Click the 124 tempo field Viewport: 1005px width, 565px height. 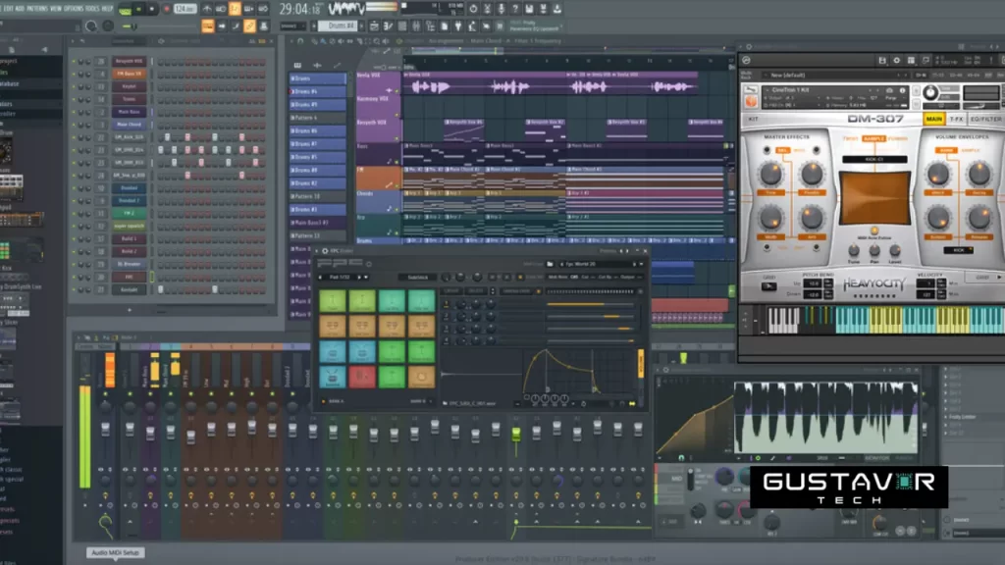tap(185, 9)
